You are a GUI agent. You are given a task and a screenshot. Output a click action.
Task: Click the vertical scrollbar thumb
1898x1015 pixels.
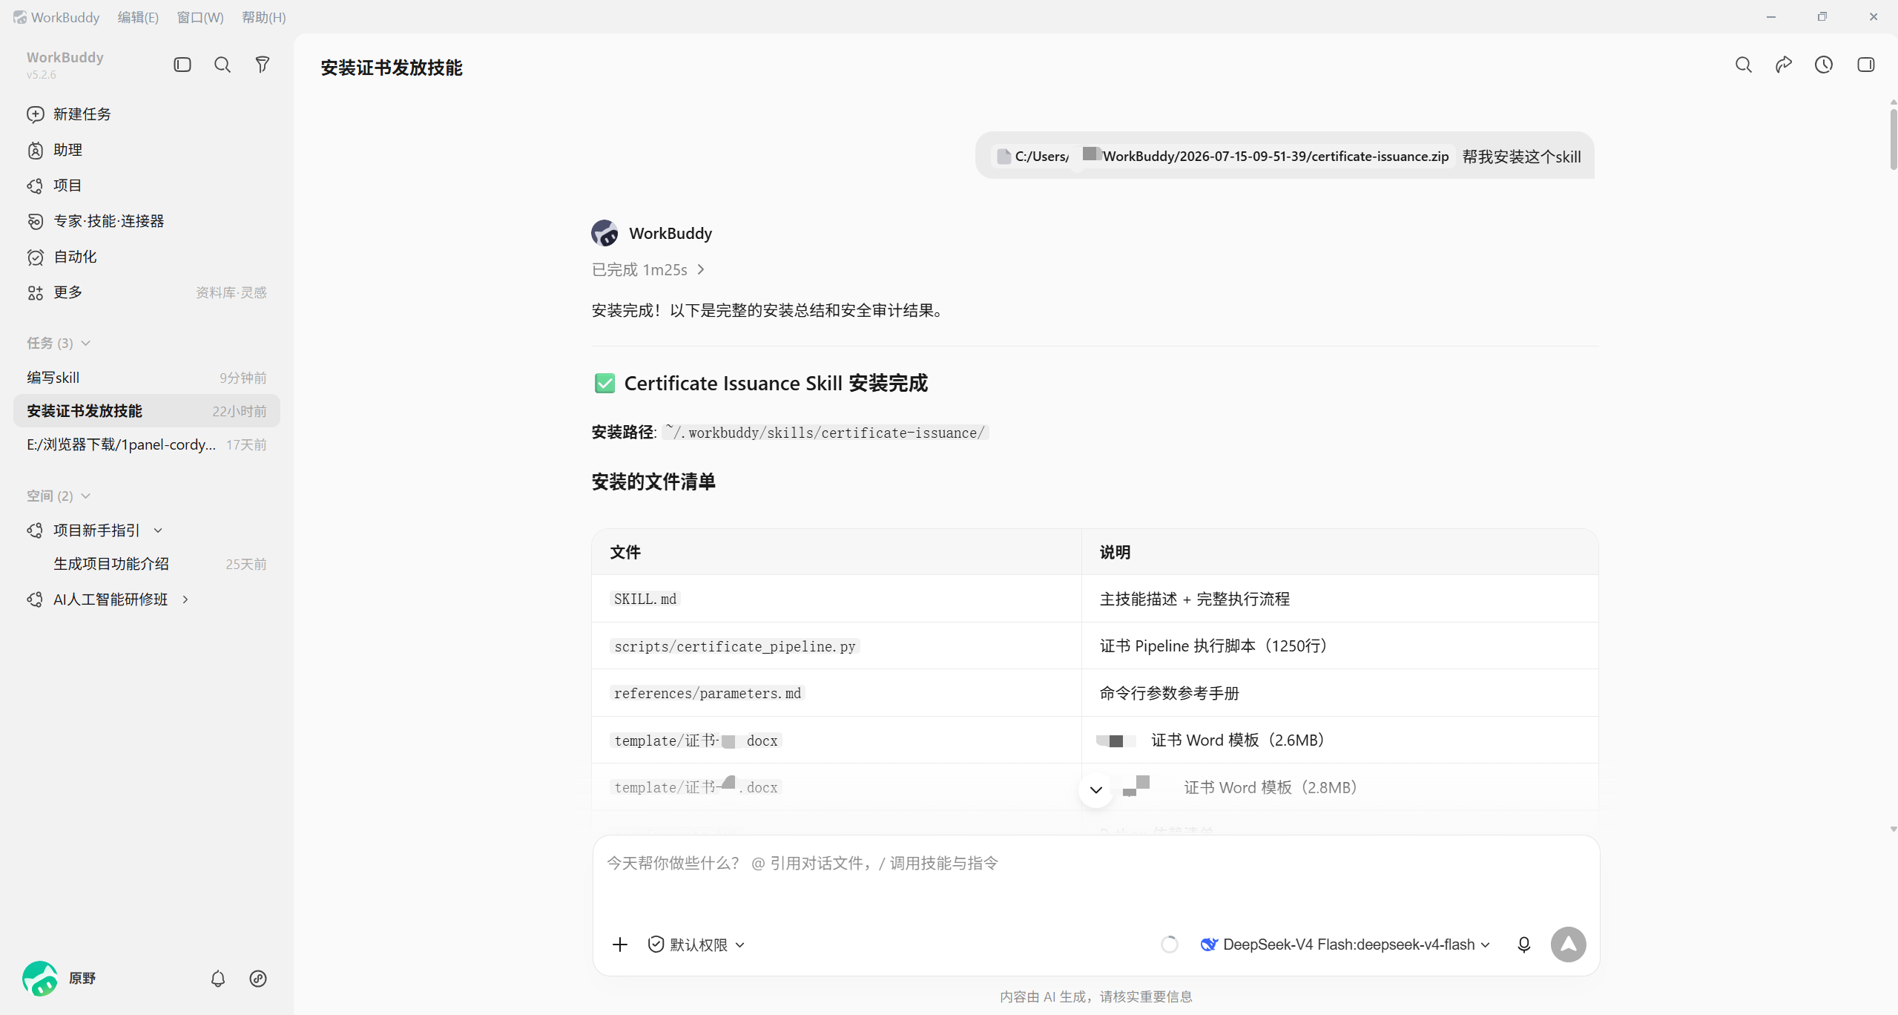pos(1893,138)
